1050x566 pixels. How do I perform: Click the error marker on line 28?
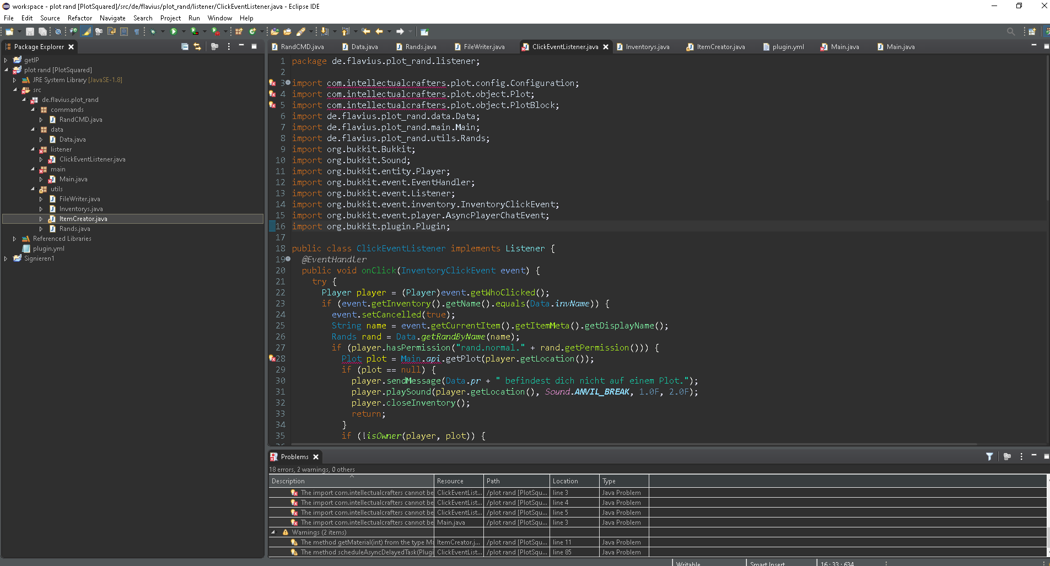point(272,358)
